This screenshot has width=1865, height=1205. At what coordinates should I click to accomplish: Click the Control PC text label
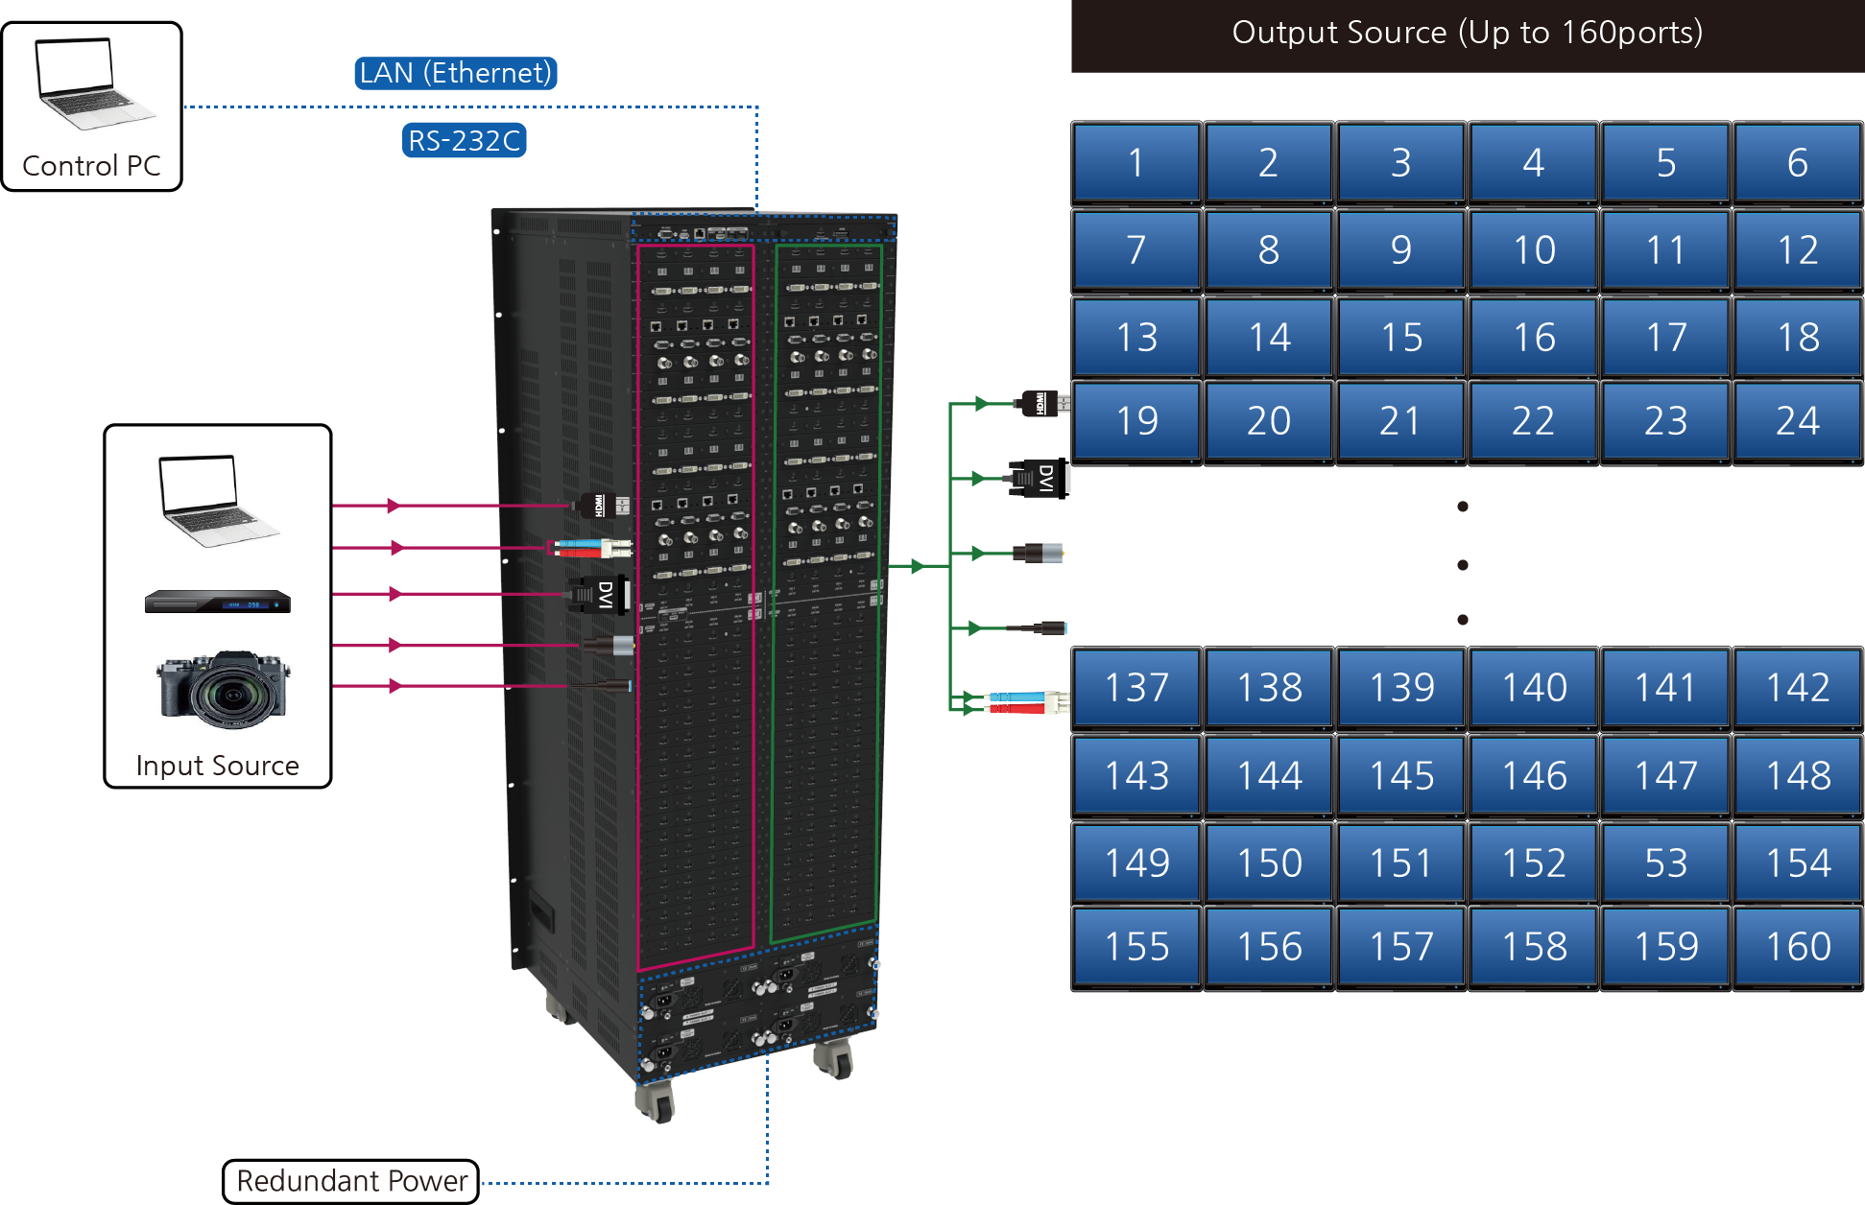pos(92,166)
